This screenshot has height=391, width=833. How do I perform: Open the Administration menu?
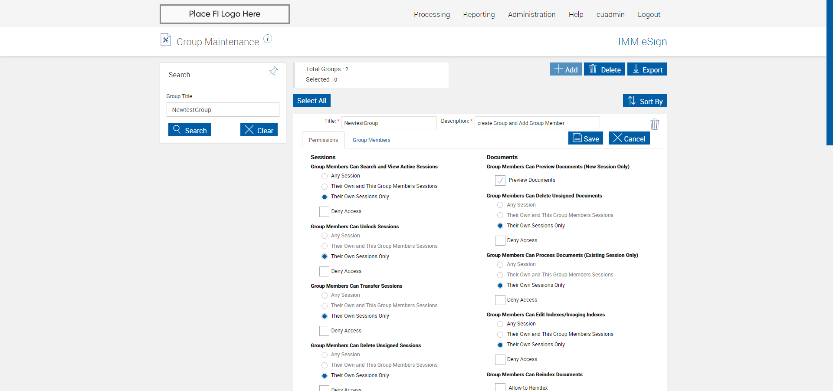pos(531,14)
